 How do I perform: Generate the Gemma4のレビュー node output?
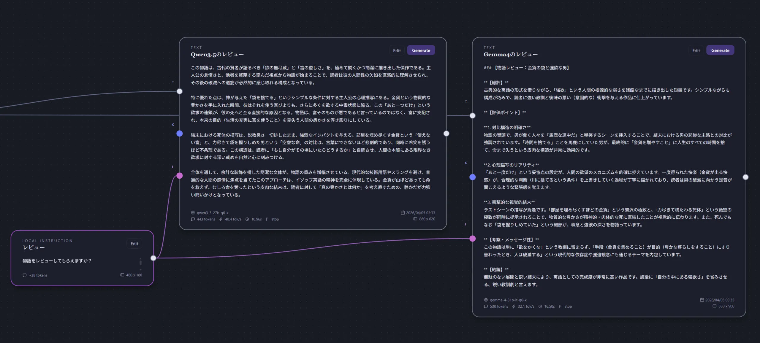coord(720,50)
